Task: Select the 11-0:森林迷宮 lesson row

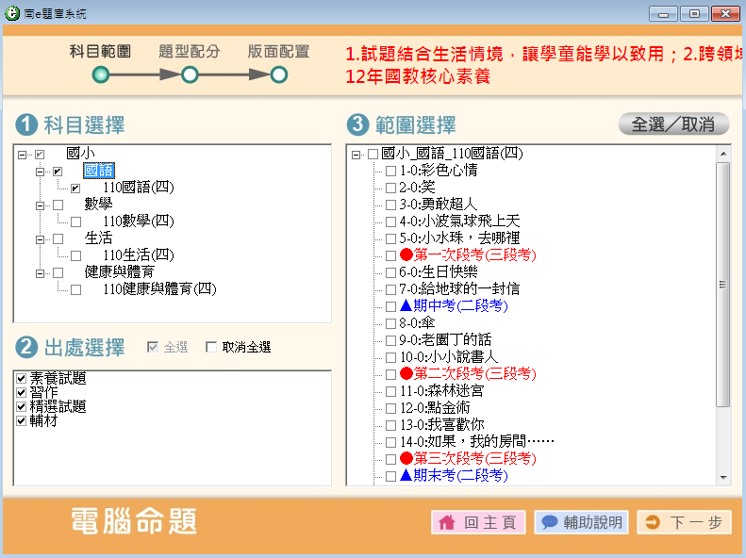Action: [442, 391]
